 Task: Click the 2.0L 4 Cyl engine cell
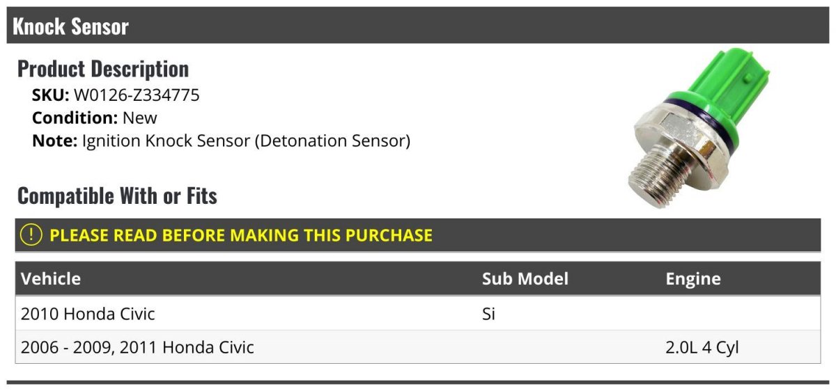click(x=702, y=347)
